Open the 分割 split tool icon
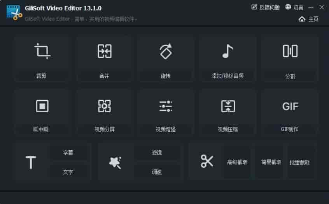Viewport: 329px width, 204px height. click(290, 51)
